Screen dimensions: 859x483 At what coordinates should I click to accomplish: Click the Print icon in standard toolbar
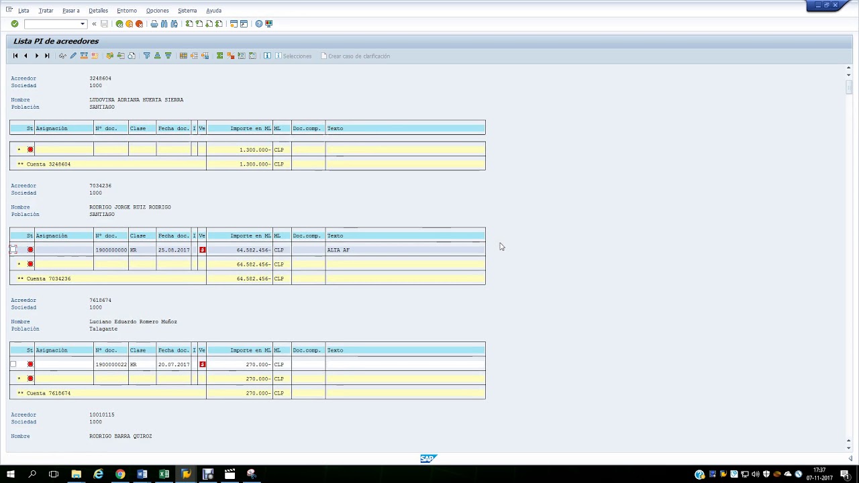[x=154, y=24]
